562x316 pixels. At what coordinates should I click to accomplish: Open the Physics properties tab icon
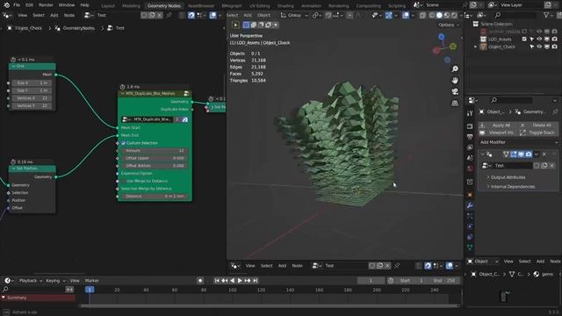470,226
